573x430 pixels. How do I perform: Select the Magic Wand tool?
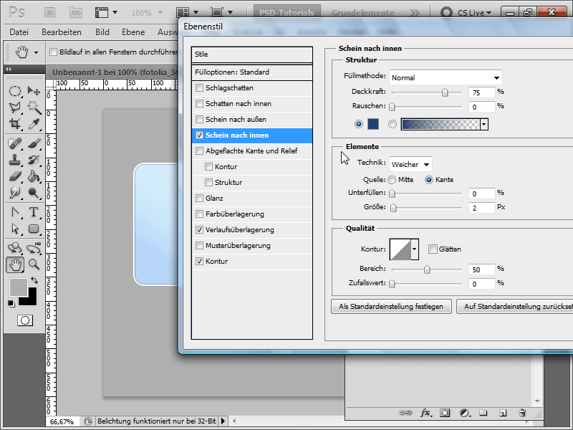pyautogui.click(x=34, y=107)
